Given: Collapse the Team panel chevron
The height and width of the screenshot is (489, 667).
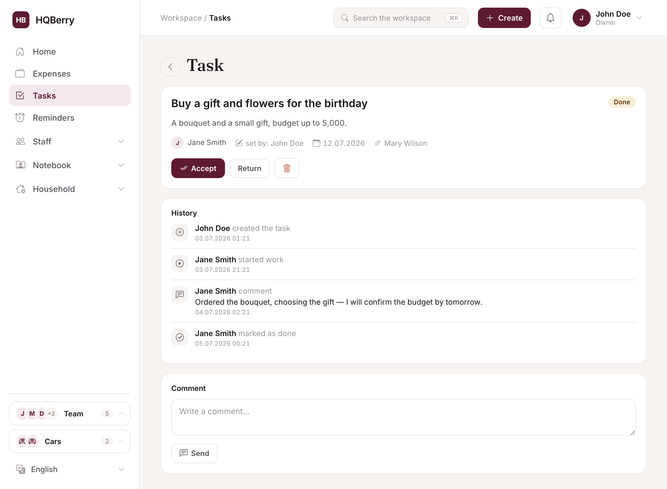Looking at the screenshot, I should click(121, 414).
